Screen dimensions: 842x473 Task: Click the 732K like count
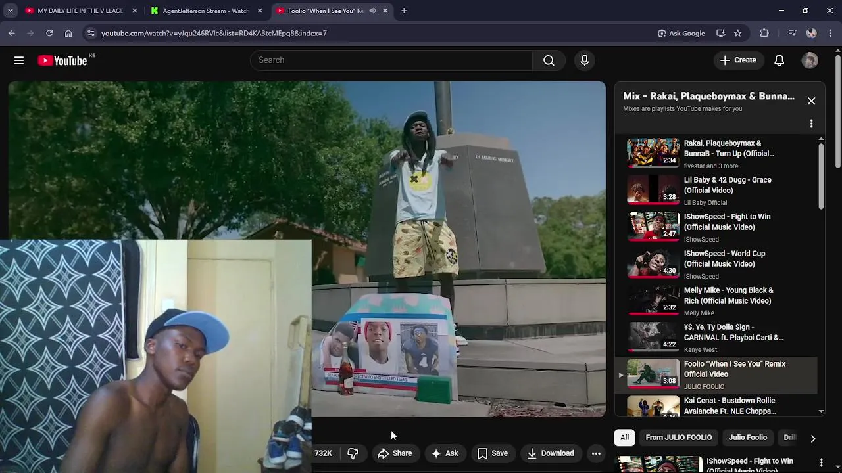tap(323, 453)
